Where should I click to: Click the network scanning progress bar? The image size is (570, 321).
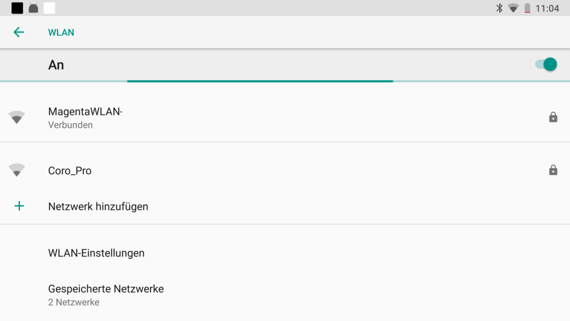tap(260, 81)
